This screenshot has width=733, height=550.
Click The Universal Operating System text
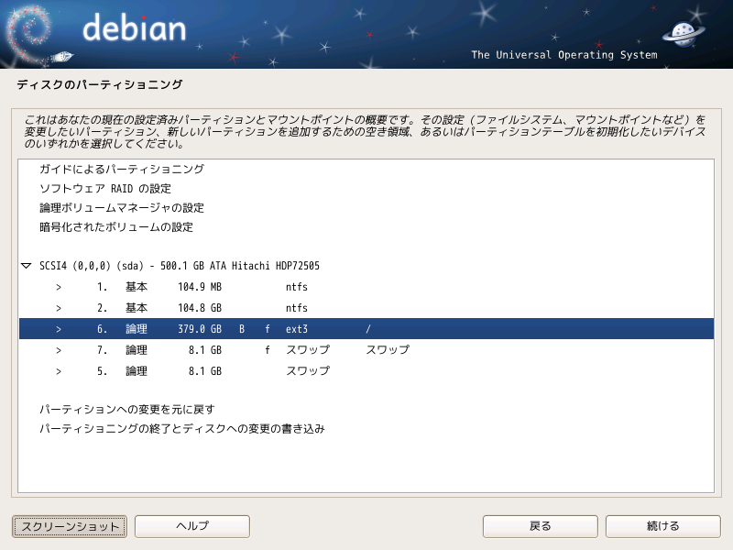[x=564, y=55]
